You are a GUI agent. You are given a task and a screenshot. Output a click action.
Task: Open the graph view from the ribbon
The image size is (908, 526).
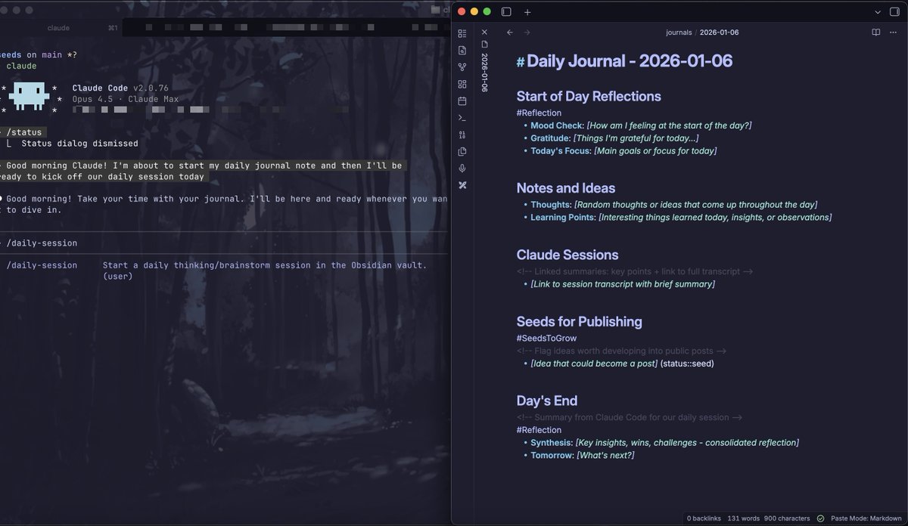[x=462, y=67]
